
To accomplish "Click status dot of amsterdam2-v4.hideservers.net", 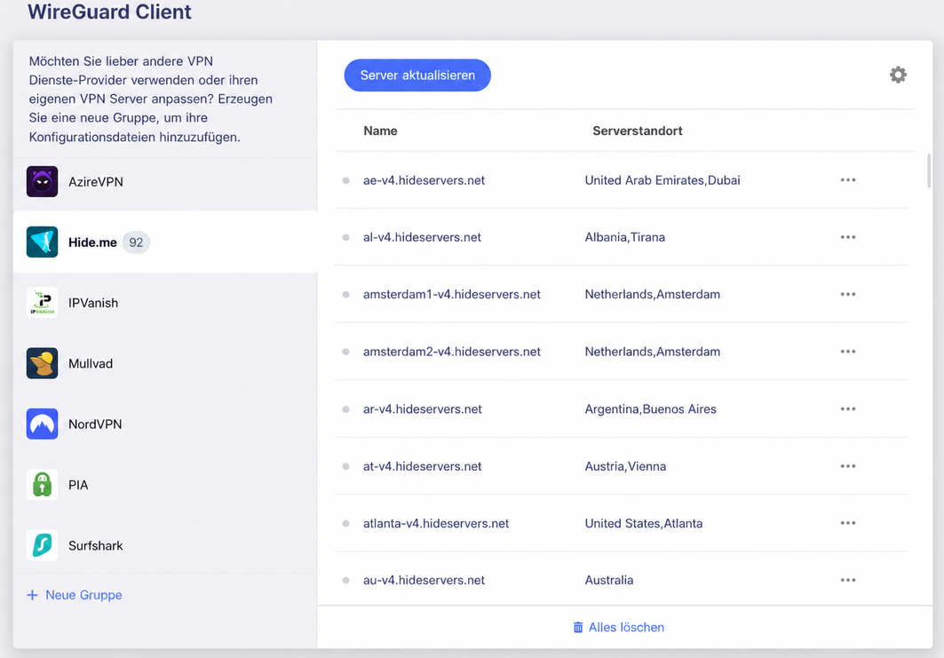I will pos(346,352).
